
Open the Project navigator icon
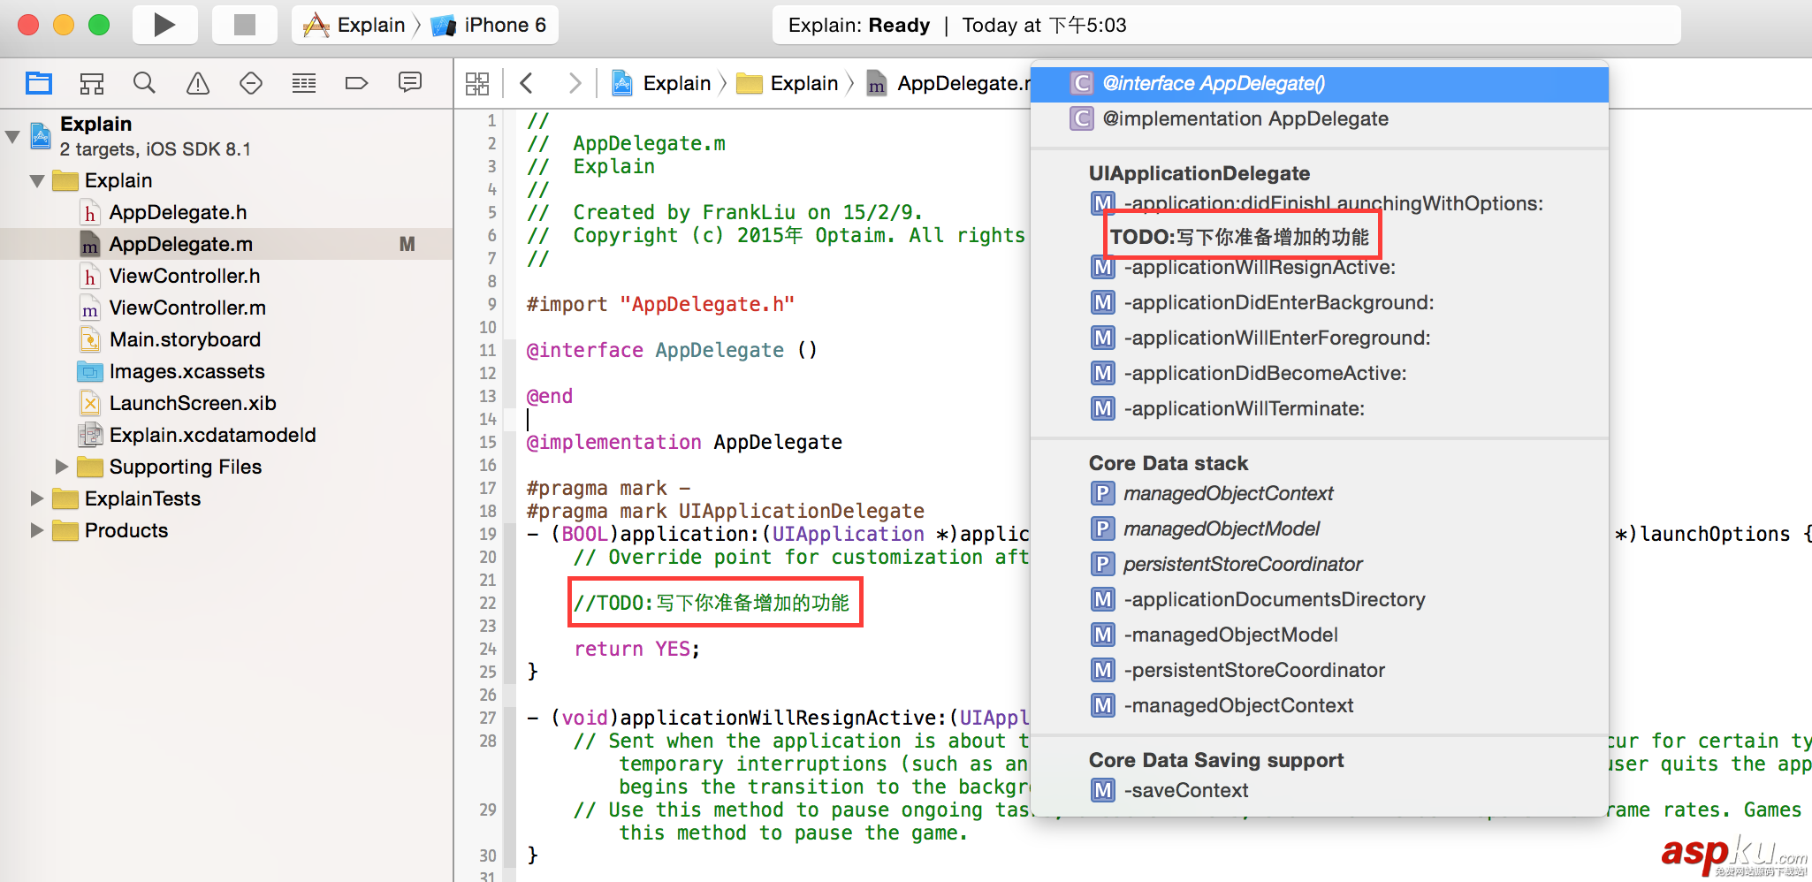click(39, 83)
